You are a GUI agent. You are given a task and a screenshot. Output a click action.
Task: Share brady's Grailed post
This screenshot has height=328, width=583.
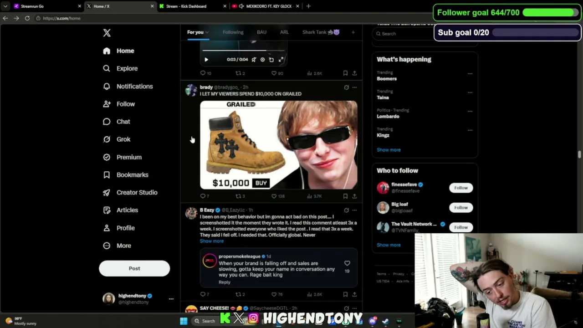354,196
